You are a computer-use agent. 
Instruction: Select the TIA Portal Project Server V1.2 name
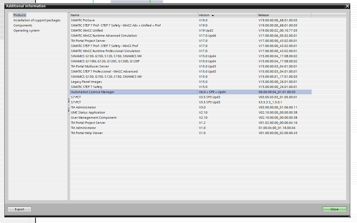tap(88, 123)
